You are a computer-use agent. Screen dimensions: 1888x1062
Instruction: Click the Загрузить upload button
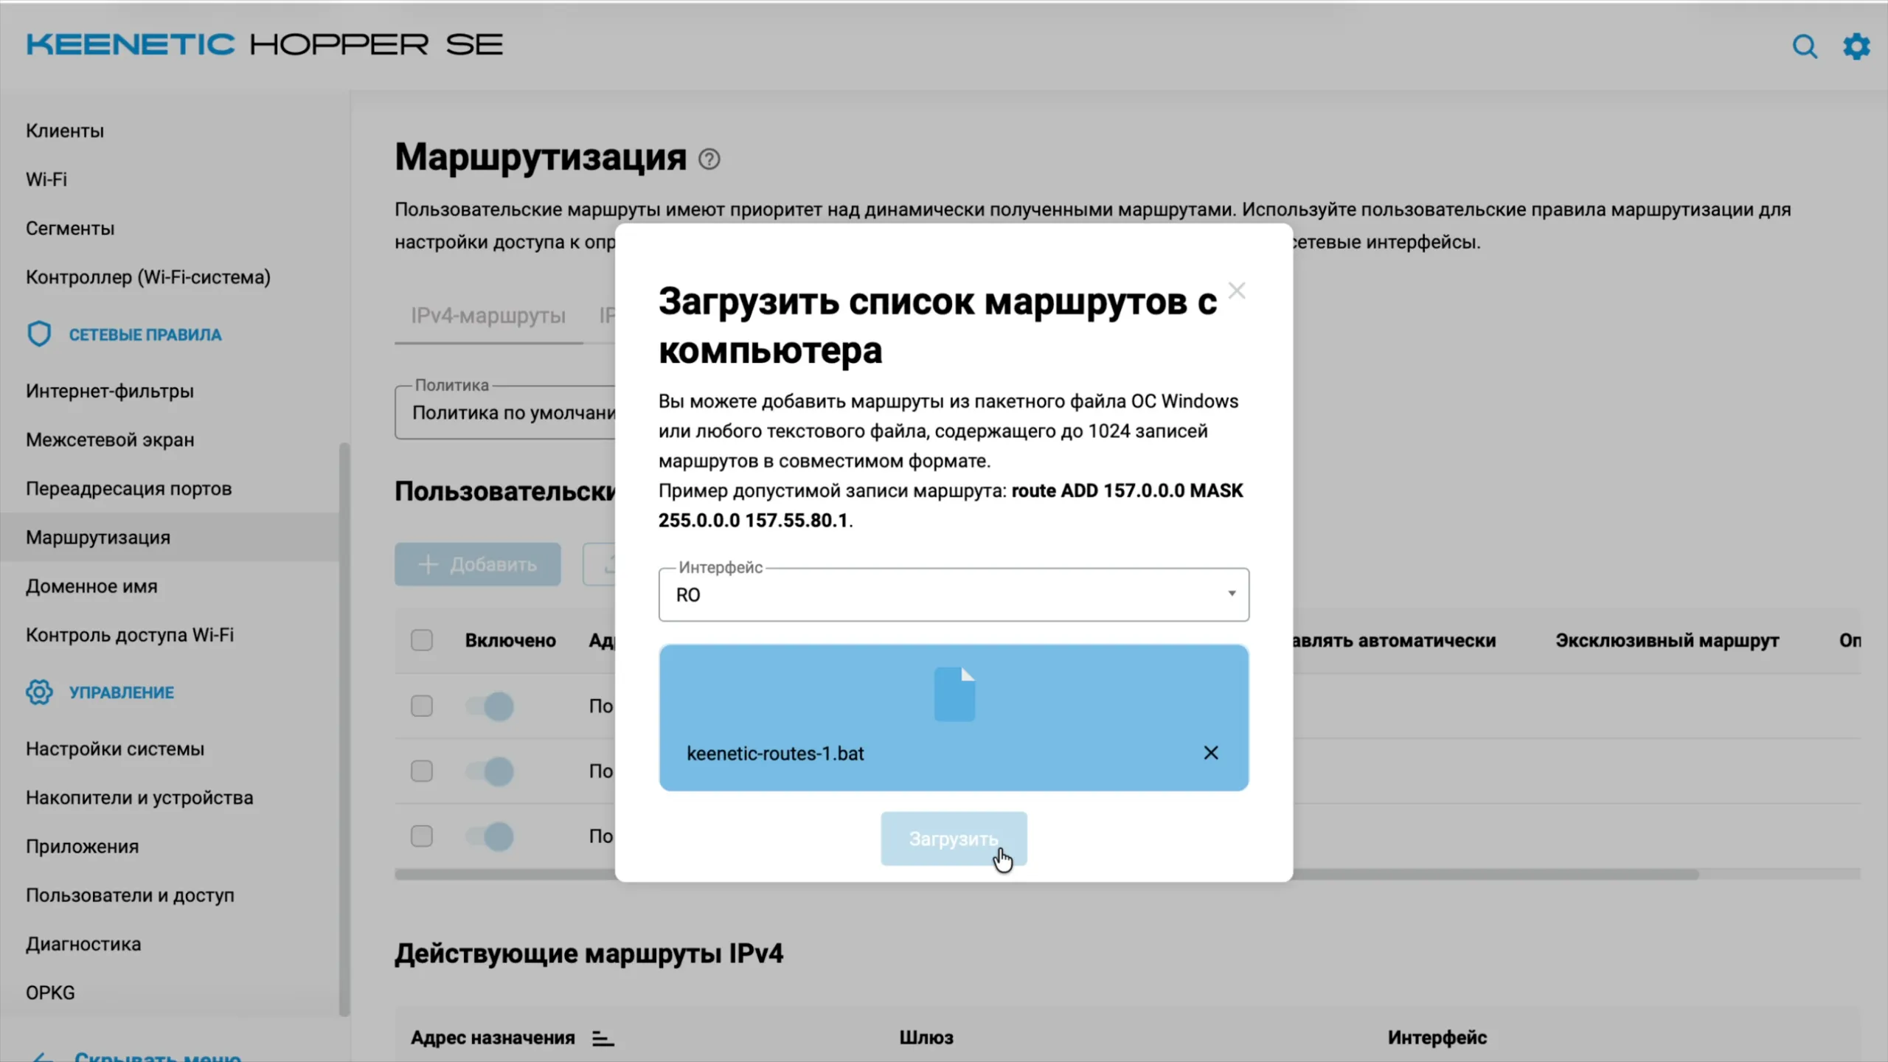(x=954, y=839)
